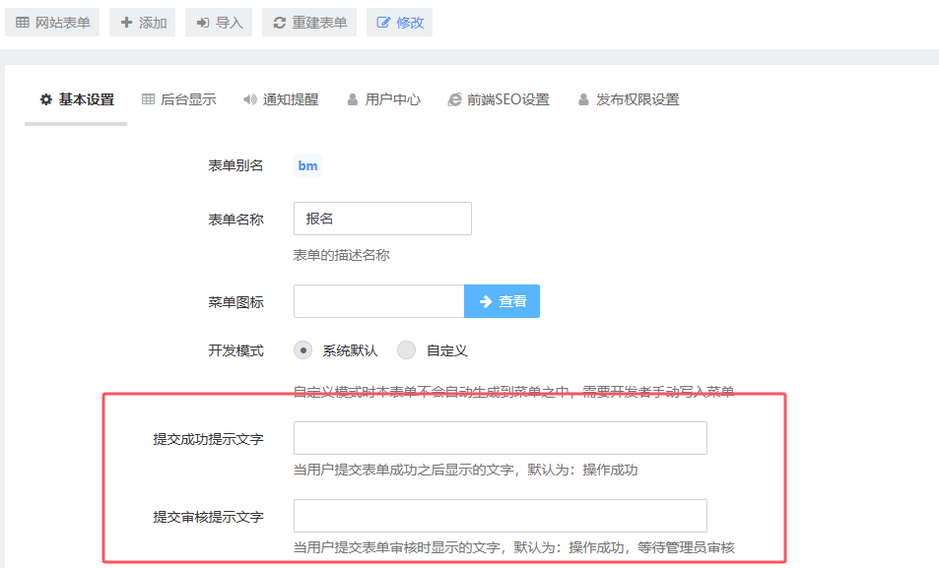This screenshot has width=939, height=568.
Task: Click the browser icon for 前端SEO设置
Action: (x=455, y=99)
